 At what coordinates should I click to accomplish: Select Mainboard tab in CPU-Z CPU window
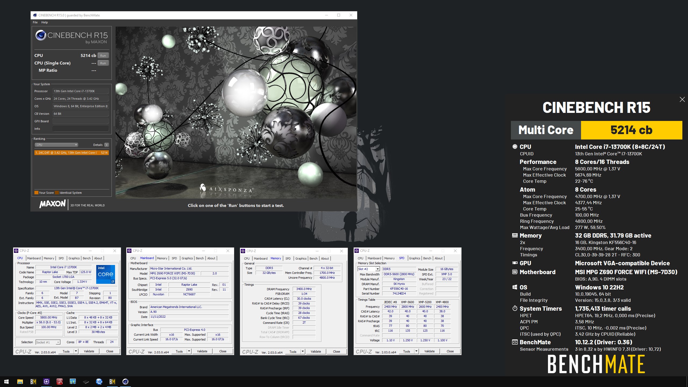[x=34, y=258]
